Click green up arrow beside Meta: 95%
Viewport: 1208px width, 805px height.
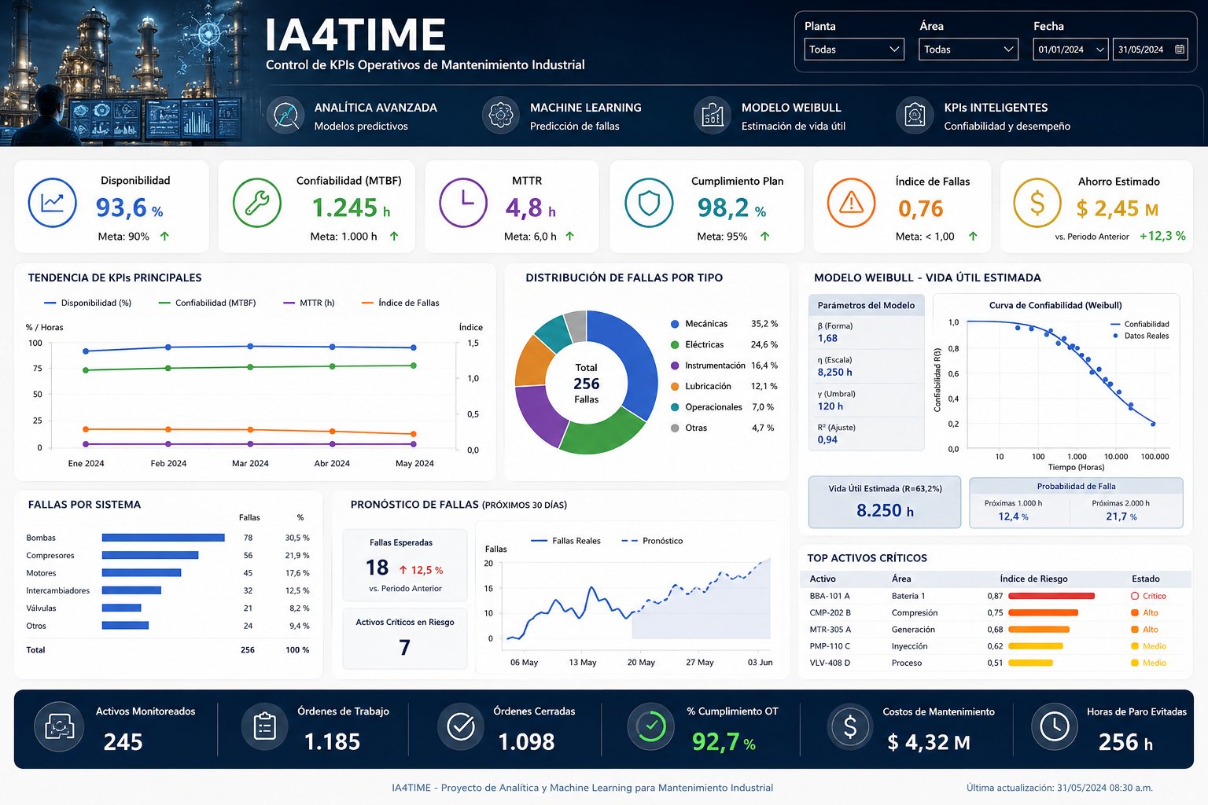click(764, 236)
